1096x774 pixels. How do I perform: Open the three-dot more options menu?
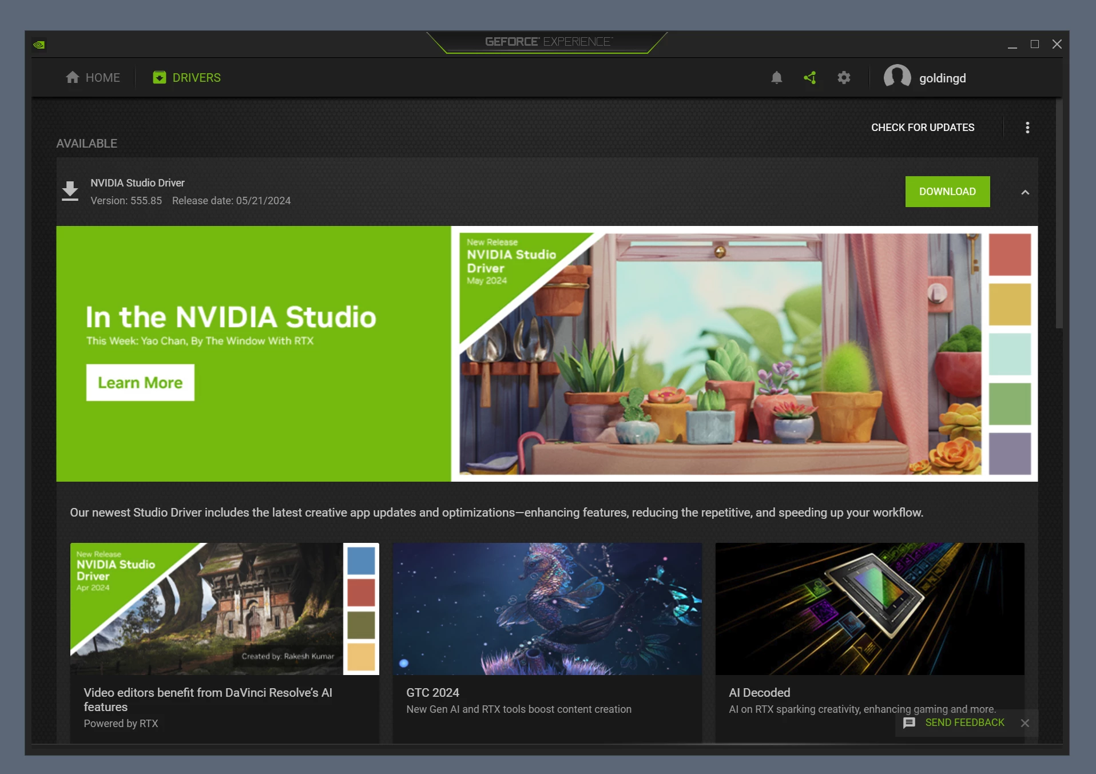click(x=1027, y=128)
